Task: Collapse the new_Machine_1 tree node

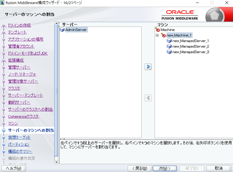Action: 157,35
